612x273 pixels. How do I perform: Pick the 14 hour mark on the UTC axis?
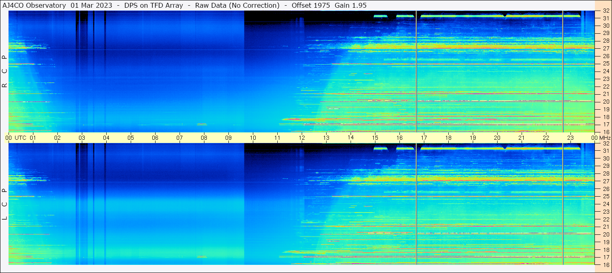(351, 138)
